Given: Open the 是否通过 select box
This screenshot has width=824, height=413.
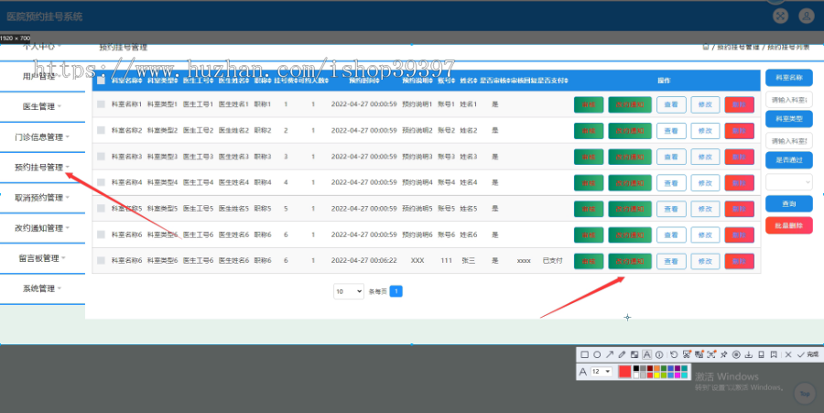Looking at the screenshot, I should click(789, 182).
